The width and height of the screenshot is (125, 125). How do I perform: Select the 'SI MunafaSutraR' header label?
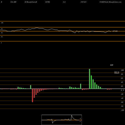(x=31, y=2)
